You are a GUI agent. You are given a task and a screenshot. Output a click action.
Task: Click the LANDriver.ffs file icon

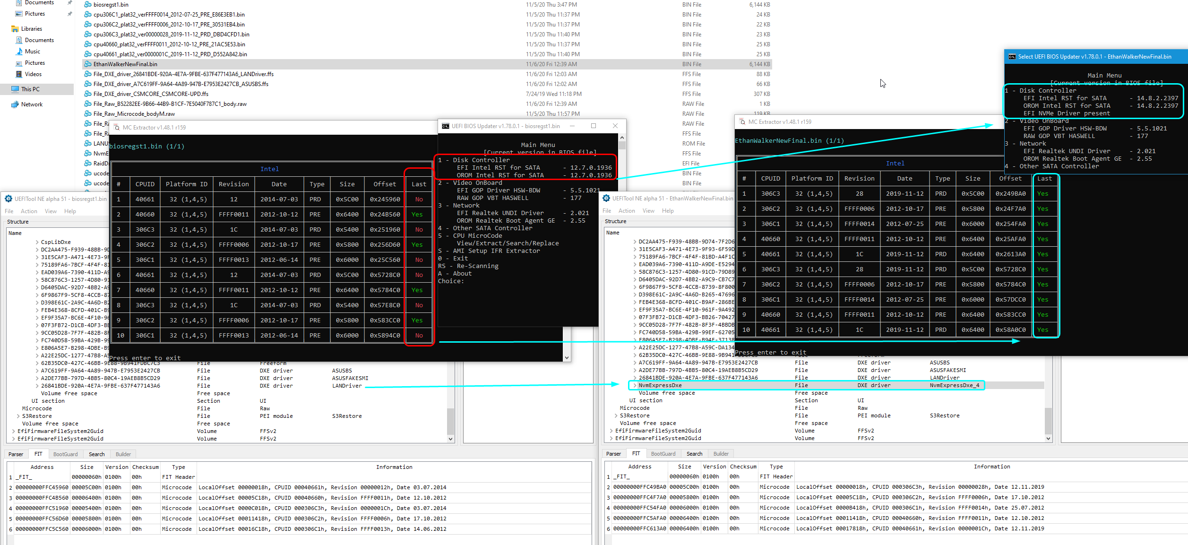(88, 74)
